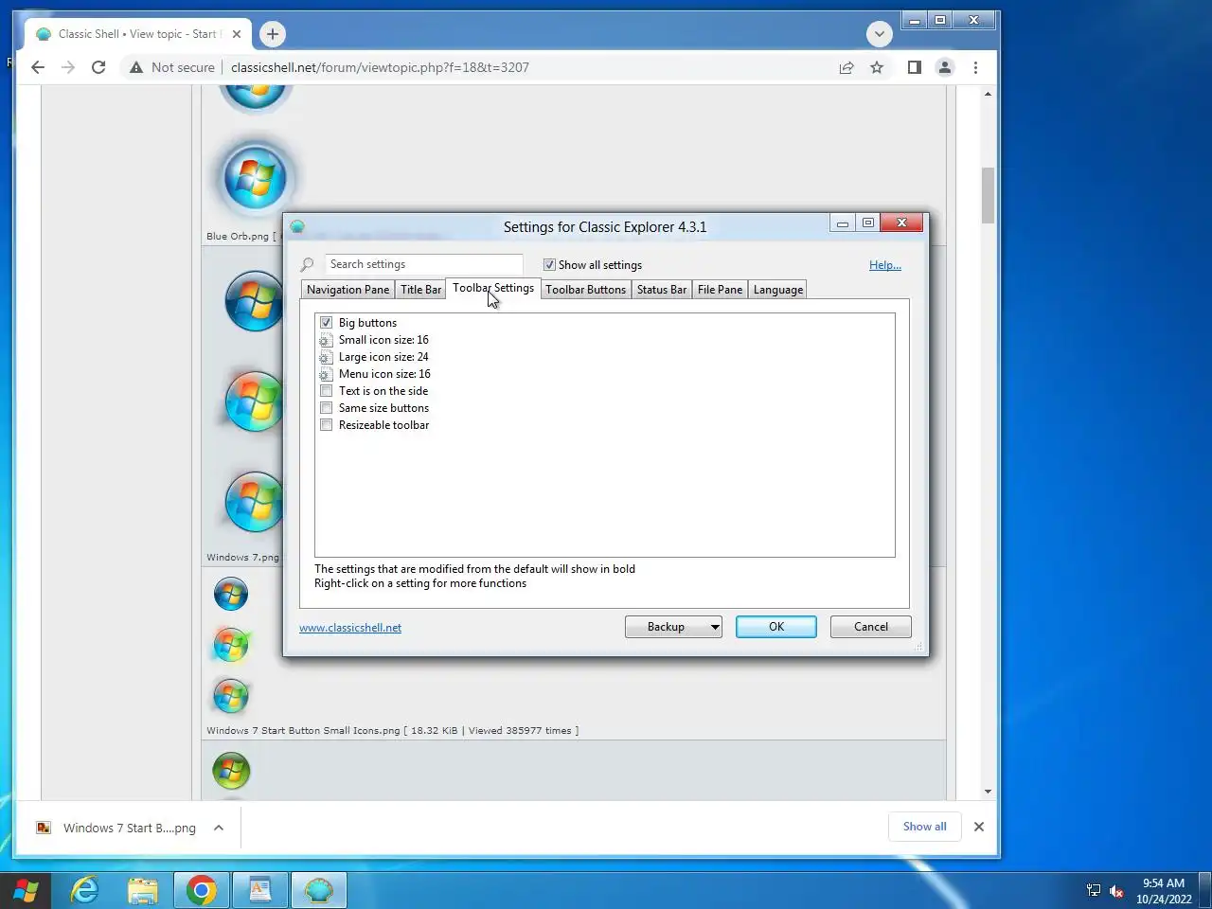Click Chrome icon on taskbar
The height and width of the screenshot is (909, 1212).
(x=201, y=891)
